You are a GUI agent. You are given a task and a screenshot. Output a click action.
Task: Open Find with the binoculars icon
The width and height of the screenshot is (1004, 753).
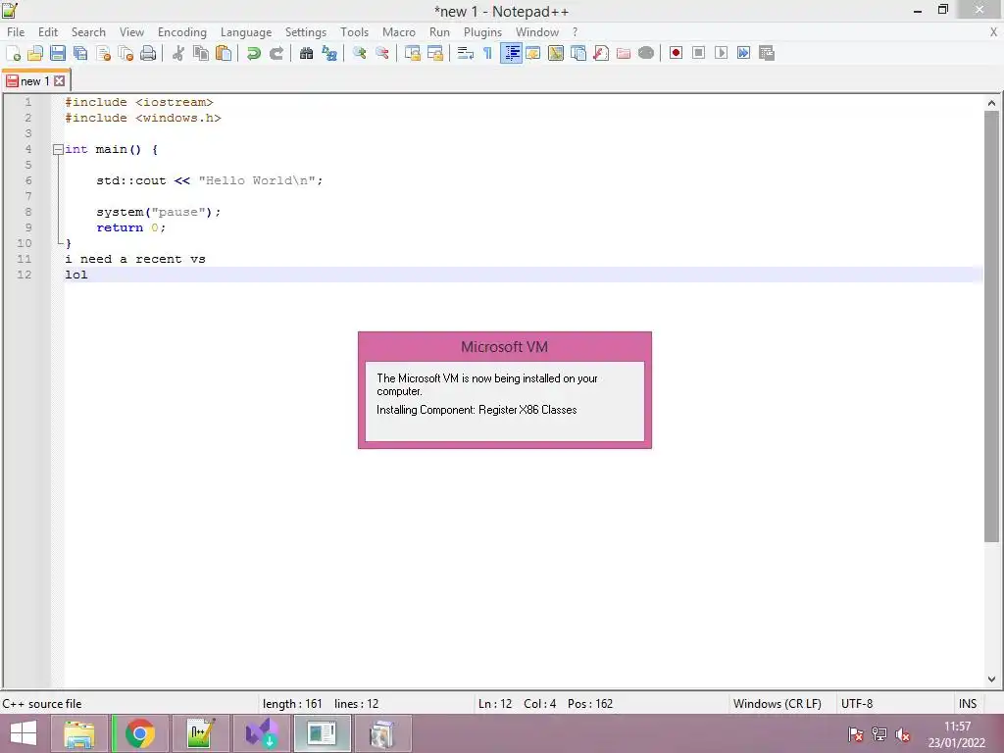tap(307, 53)
